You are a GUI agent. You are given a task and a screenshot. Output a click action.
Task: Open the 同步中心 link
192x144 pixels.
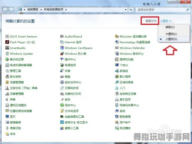coord(70,105)
